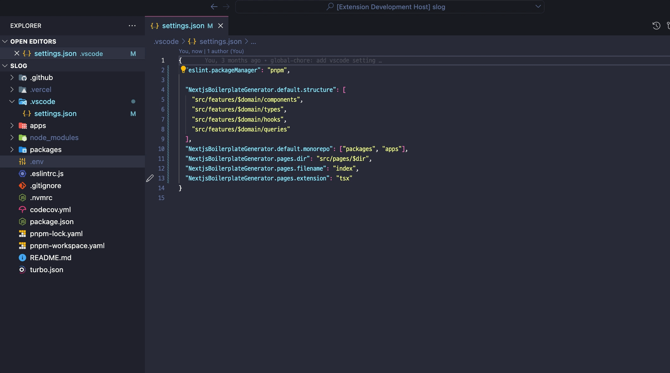Click the back navigation arrow

click(x=214, y=7)
